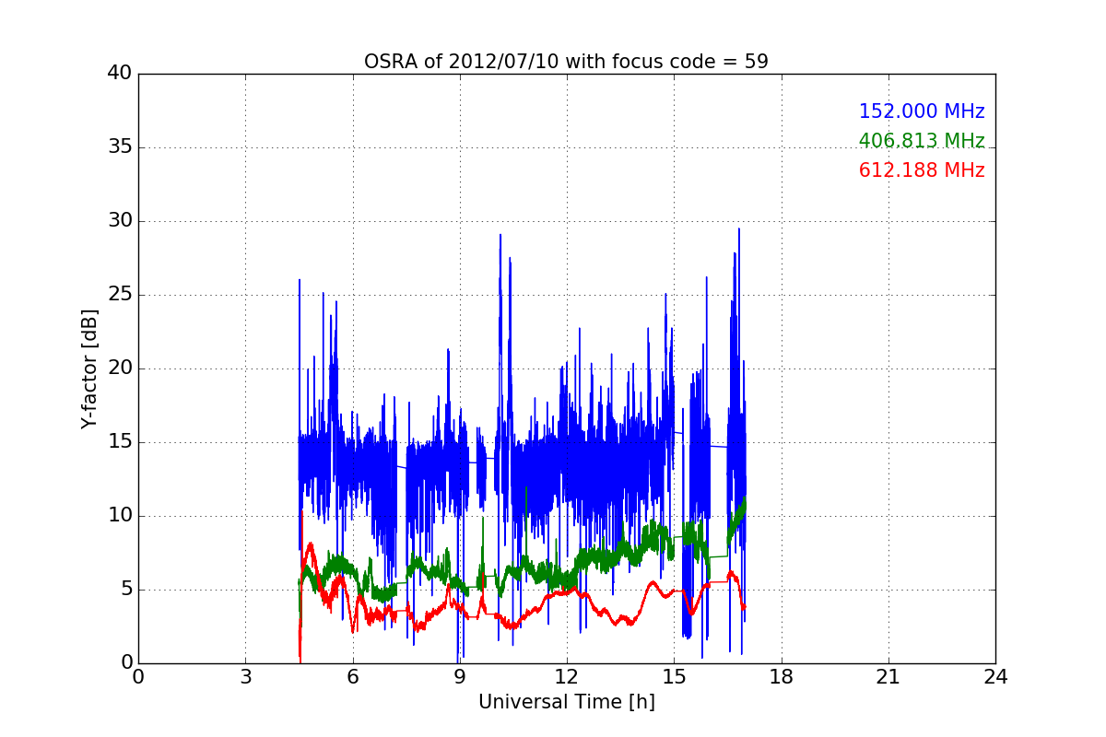Image resolution: width=1106 pixels, height=737 pixels.
Task: Click the y-axis tick label 15
Action: 120,442
